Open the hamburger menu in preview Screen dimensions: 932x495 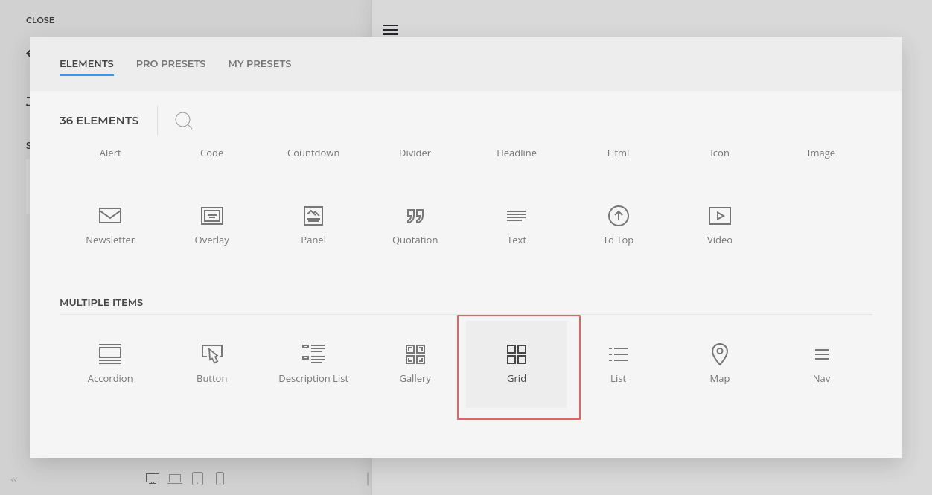coord(391,30)
